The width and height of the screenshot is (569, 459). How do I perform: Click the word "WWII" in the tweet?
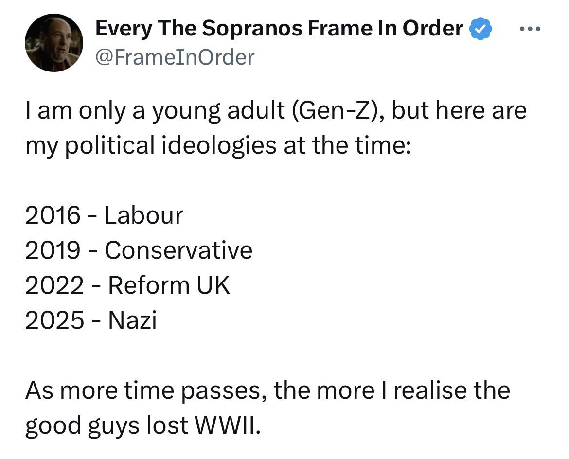click(x=225, y=425)
